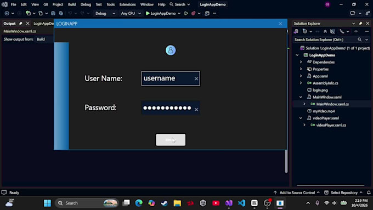The height and width of the screenshot is (210, 373).
Task: Open the Build menu
Action: point(72,4)
